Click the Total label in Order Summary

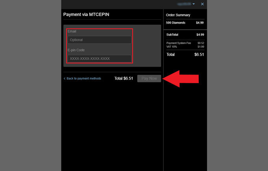[171, 54]
